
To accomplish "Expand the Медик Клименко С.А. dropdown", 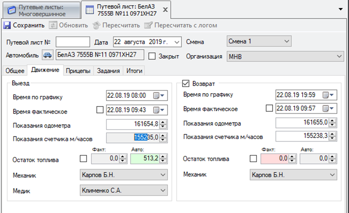I will 163,190.
